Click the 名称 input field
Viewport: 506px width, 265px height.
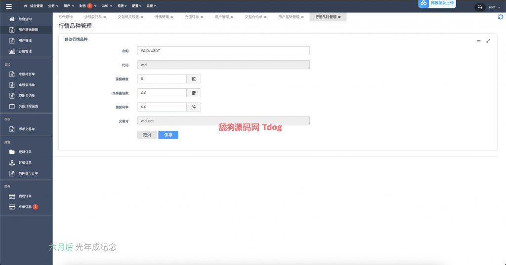click(223, 51)
